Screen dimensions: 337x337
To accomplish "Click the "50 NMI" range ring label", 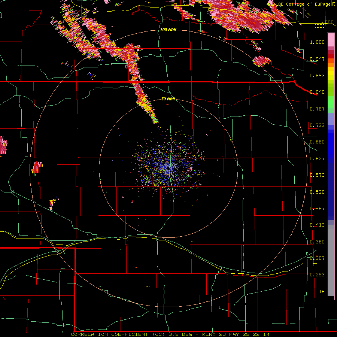I will click(168, 99).
